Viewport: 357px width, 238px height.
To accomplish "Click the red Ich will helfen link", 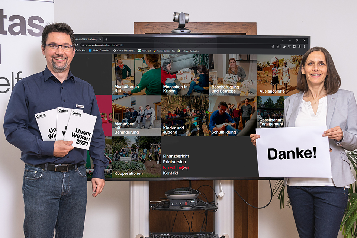I will [176, 167].
